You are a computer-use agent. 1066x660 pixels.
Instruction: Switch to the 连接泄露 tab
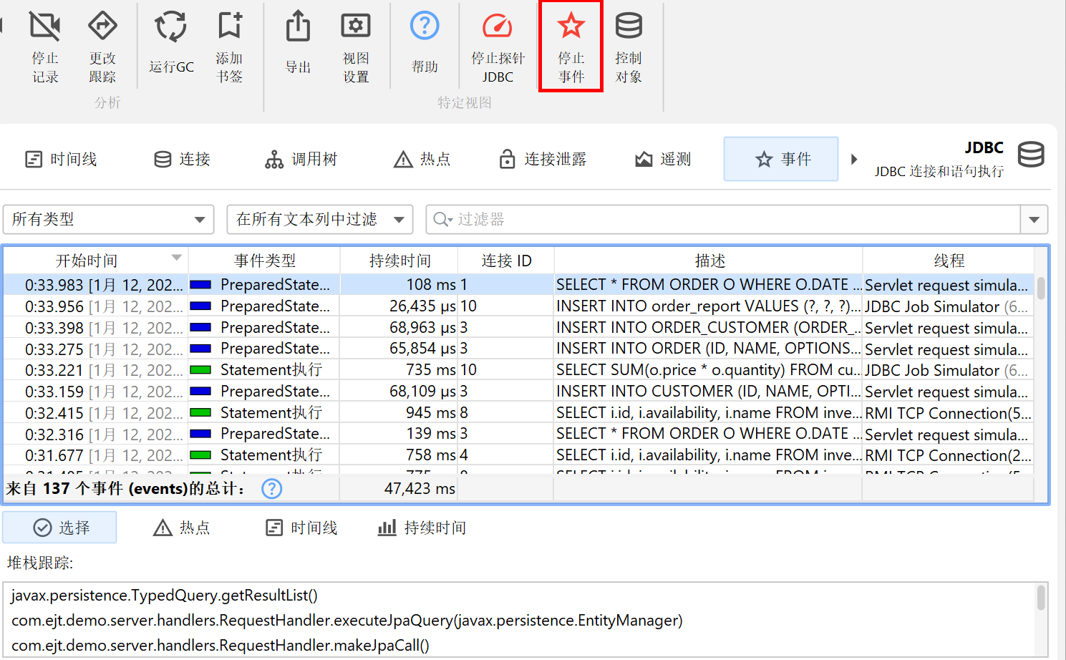(x=543, y=159)
